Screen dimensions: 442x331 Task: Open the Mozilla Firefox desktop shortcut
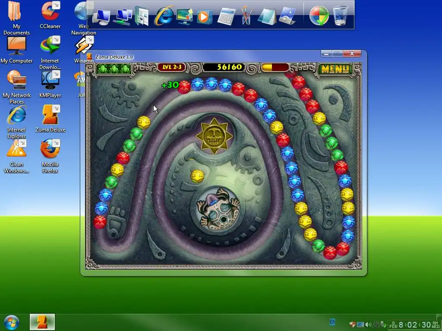[50, 156]
